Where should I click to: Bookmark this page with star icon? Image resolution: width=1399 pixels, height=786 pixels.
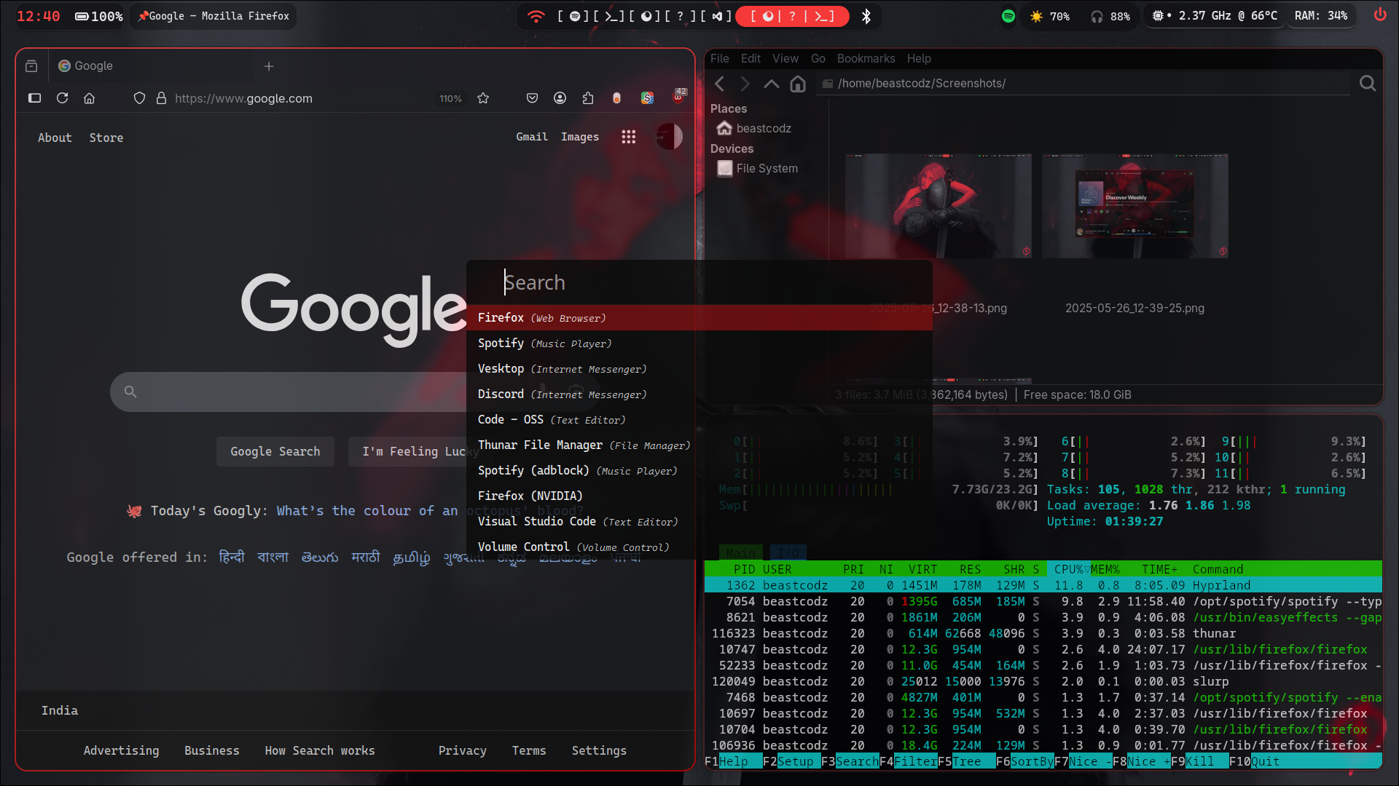click(483, 98)
